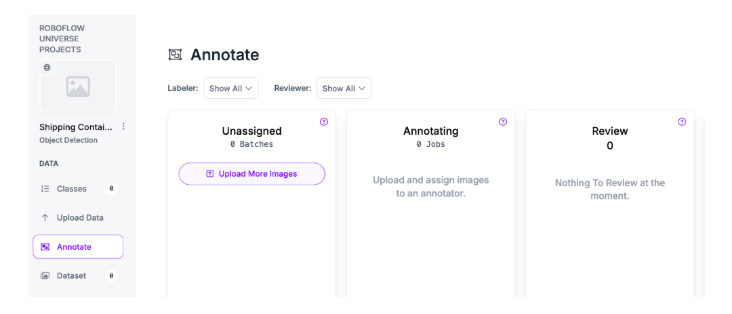The image size is (732, 314).
Task: Open the Labeler Show All dropdown
Action: 230,88
